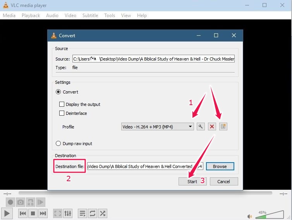Take a snapshot with camera icon

click(21, 202)
